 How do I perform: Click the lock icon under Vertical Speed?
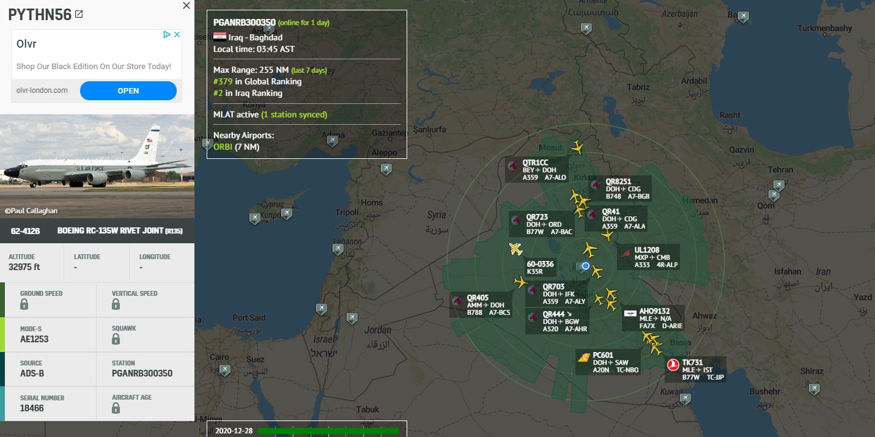(x=116, y=304)
